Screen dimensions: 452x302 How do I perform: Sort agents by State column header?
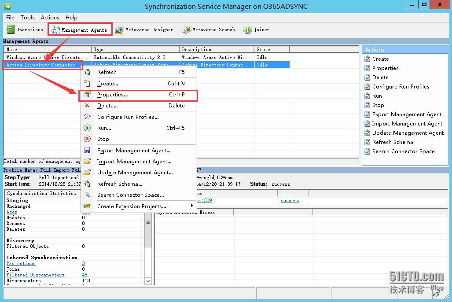pos(271,49)
